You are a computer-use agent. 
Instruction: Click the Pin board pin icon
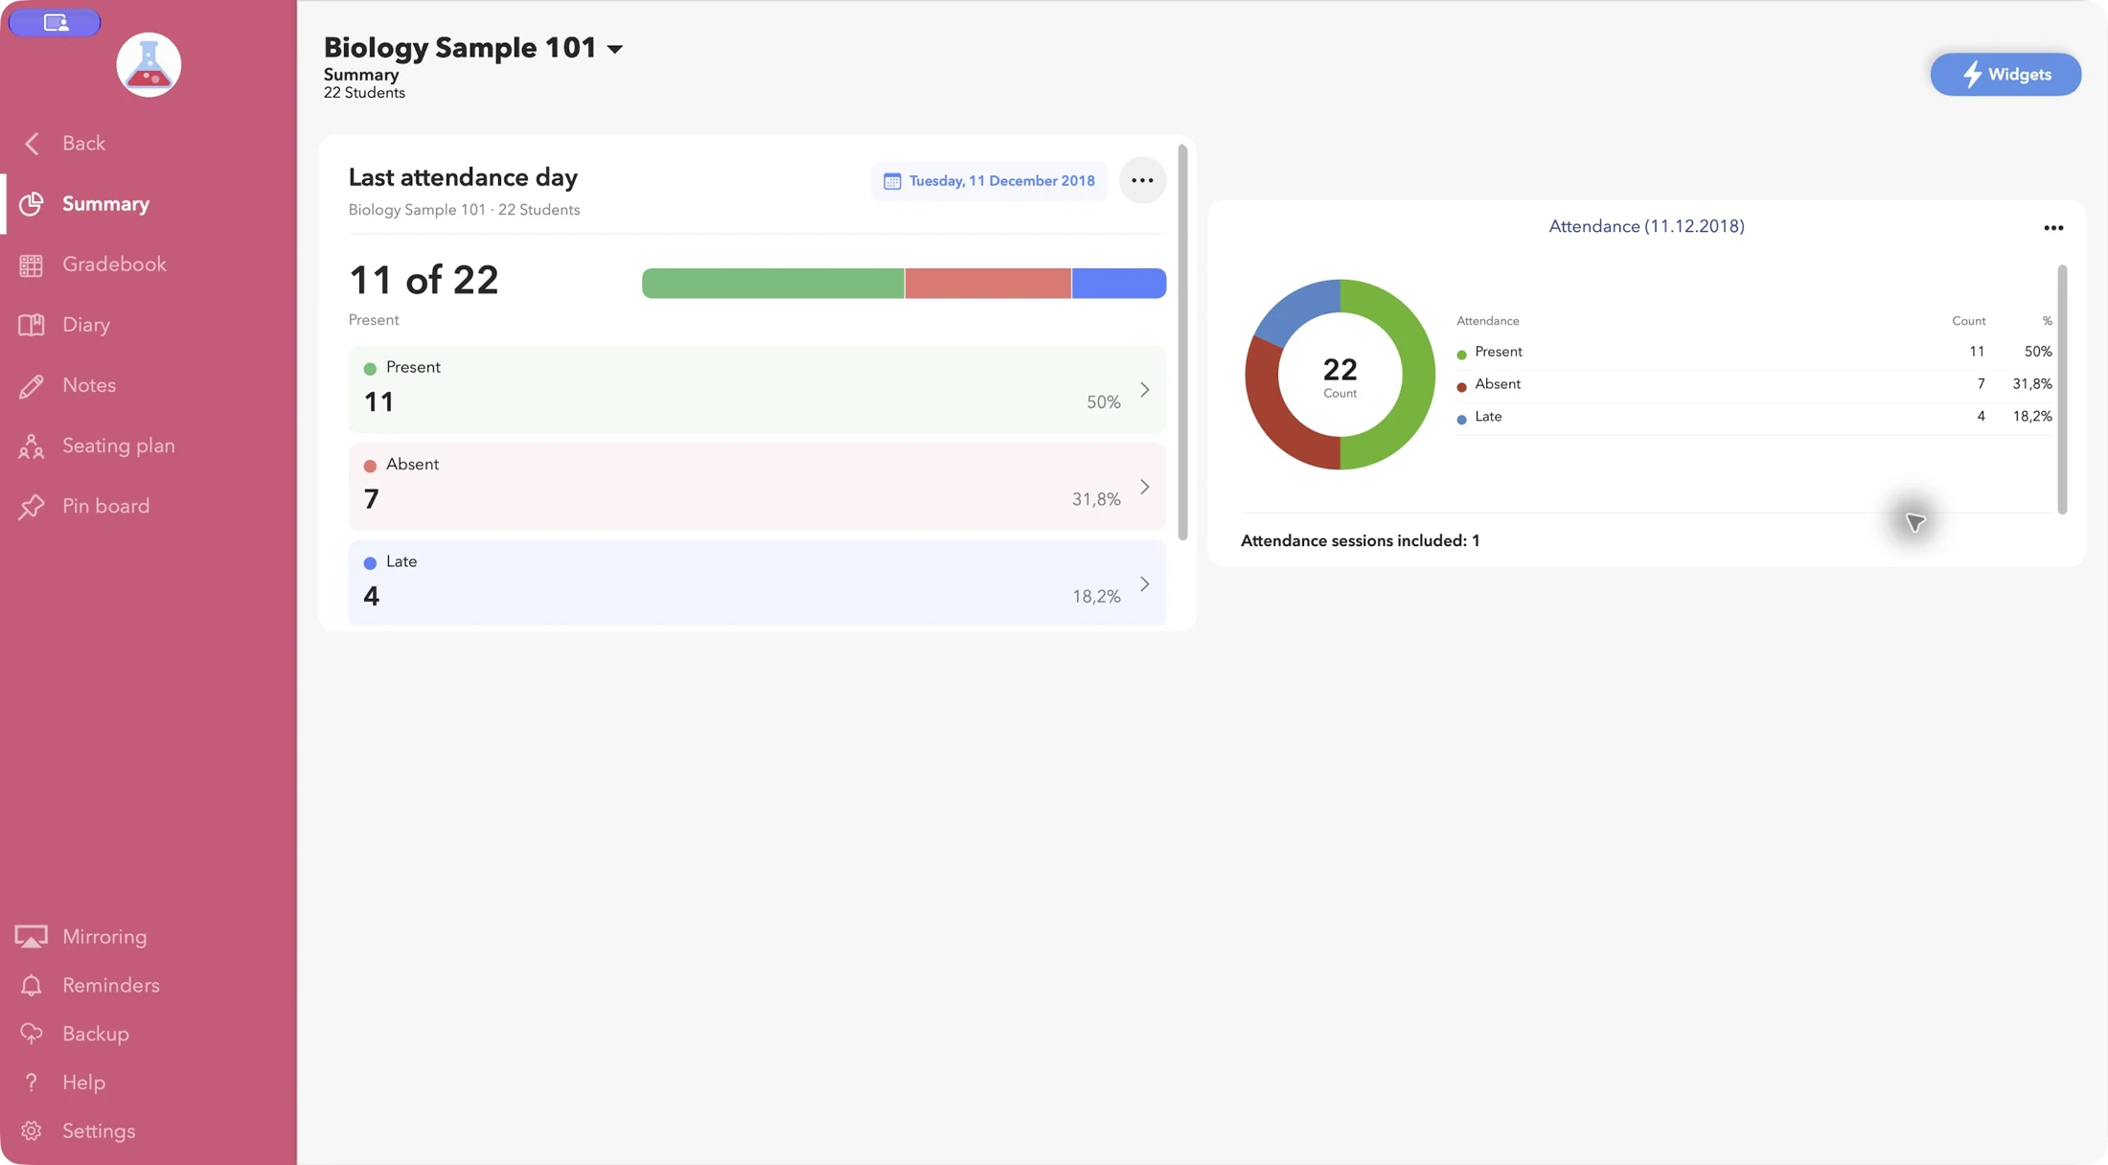tap(32, 507)
